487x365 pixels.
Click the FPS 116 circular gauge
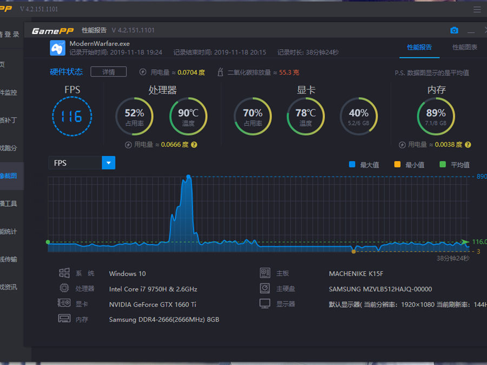72,116
